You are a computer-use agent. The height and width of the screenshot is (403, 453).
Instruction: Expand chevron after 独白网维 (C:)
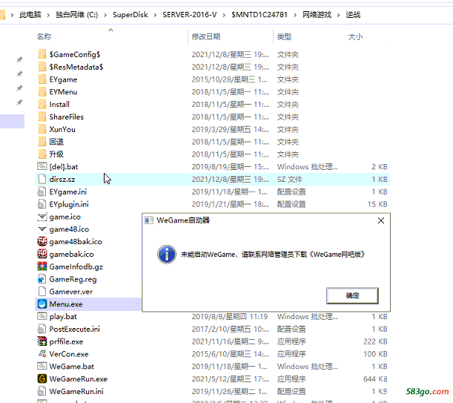(x=105, y=15)
